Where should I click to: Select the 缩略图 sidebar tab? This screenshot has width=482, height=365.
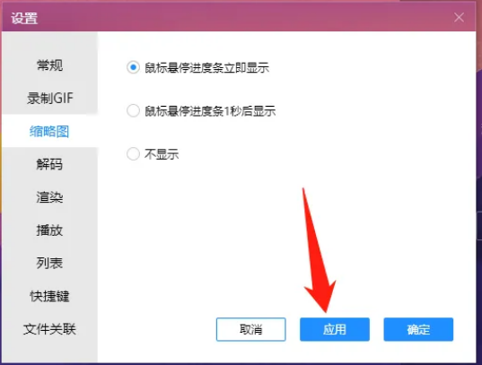point(49,131)
